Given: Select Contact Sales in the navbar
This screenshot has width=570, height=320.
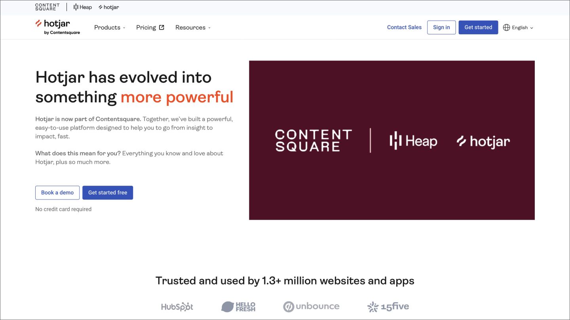Looking at the screenshot, I should point(404,27).
